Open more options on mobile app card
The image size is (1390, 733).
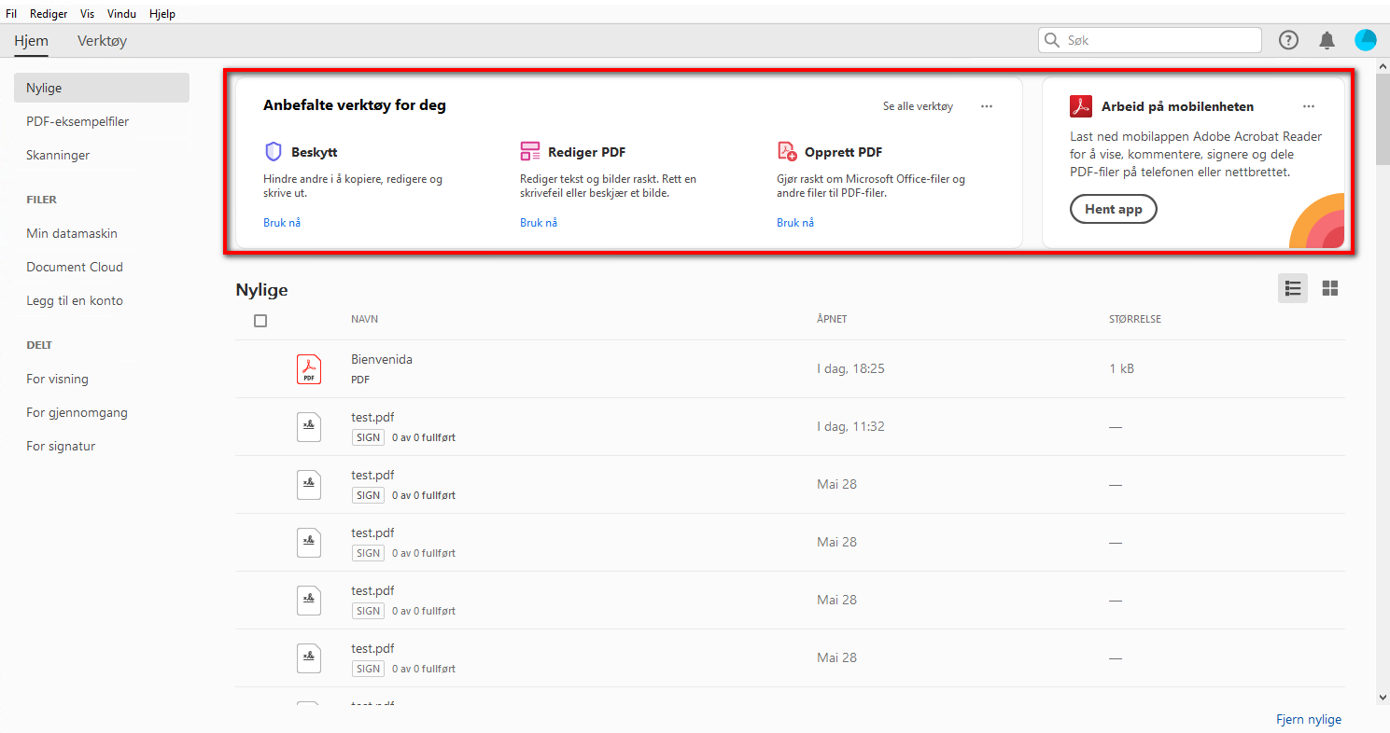1309,106
